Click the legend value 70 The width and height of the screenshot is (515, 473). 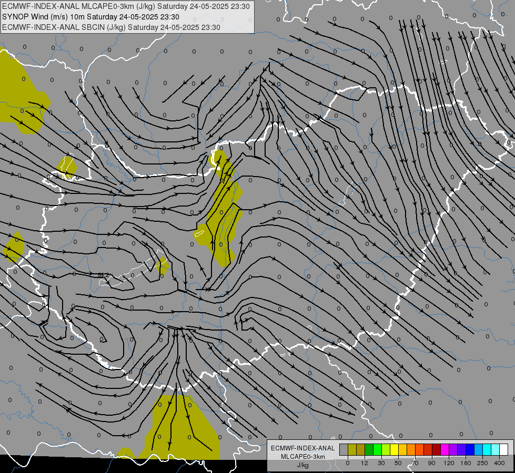(415, 463)
